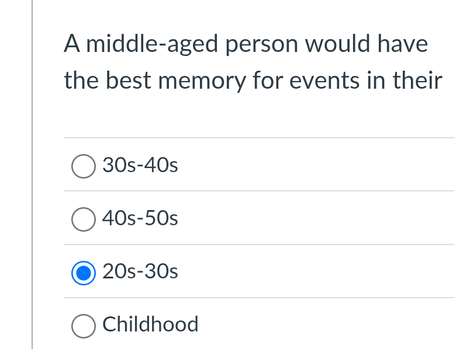Click the 20s-30s answer text label
This screenshot has height=349, width=470.
pos(140,271)
